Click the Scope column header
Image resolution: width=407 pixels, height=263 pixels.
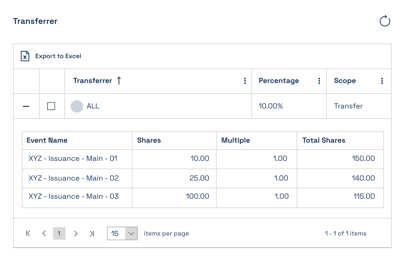(x=345, y=81)
